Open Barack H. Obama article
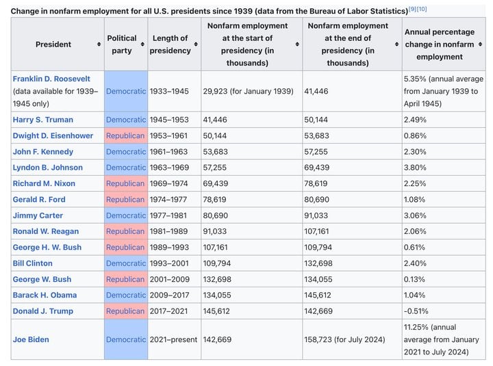This screenshot has width=493, height=366. [45, 295]
